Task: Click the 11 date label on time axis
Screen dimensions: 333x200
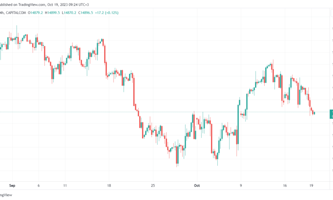Action: click(65, 186)
